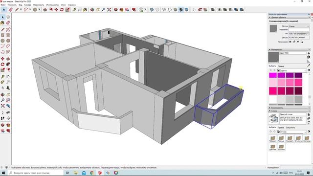Click the update style refresh icon

pyautogui.click(x=309, y=122)
